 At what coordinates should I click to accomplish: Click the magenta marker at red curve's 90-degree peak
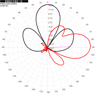point(90,46)
